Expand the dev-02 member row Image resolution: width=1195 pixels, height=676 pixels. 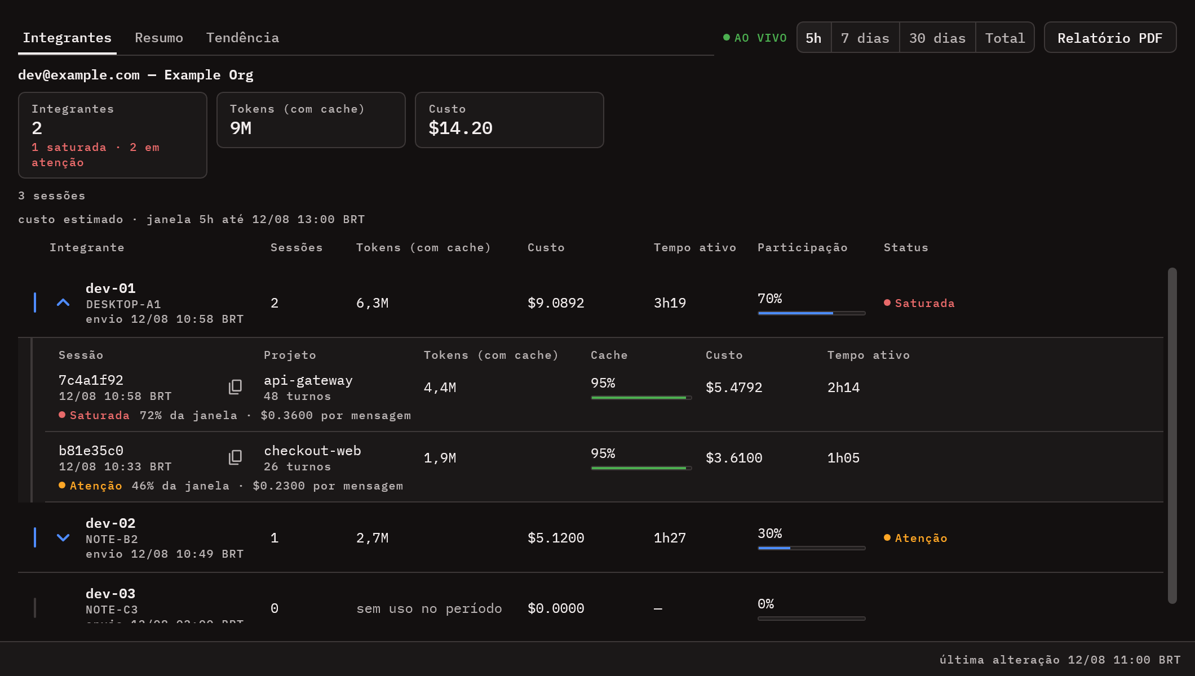pos(63,538)
